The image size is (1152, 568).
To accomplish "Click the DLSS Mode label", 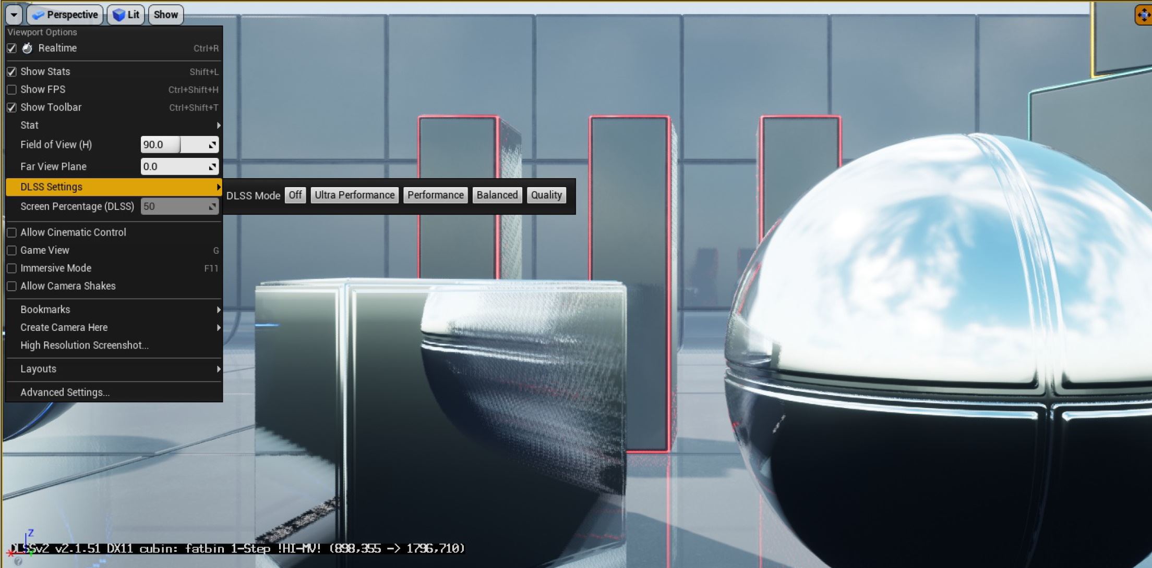I will pos(253,196).
